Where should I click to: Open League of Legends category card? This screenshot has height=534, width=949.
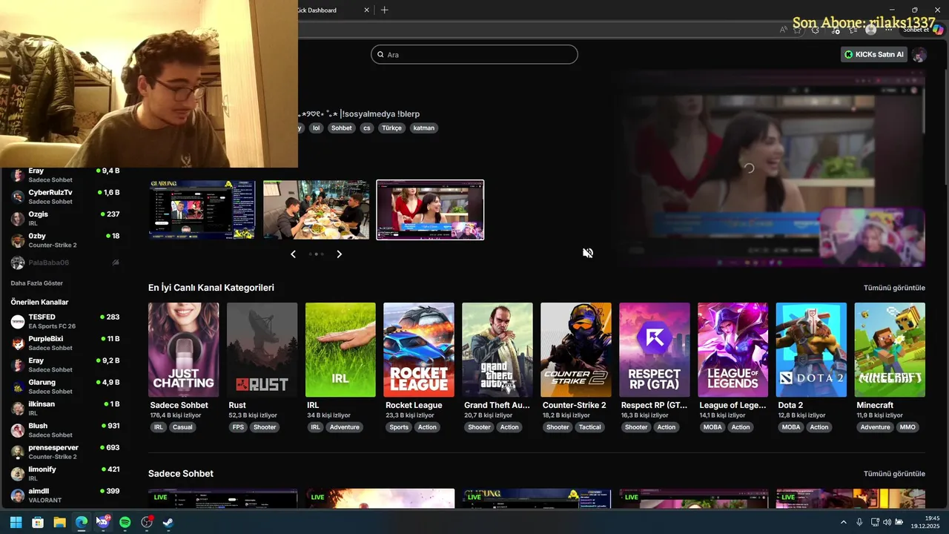(x=733, y=349)
